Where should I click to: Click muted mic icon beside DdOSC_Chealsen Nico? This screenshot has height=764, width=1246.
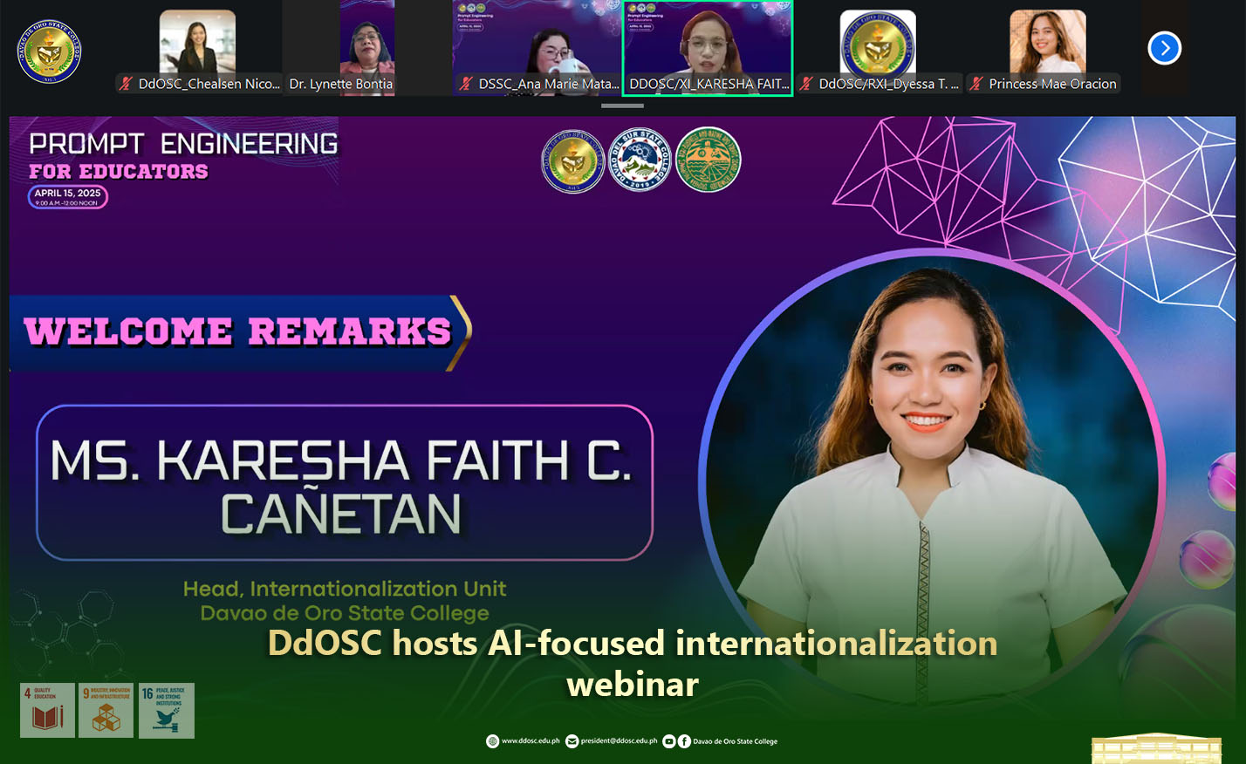pyautogui.click(x=127, y=84)
